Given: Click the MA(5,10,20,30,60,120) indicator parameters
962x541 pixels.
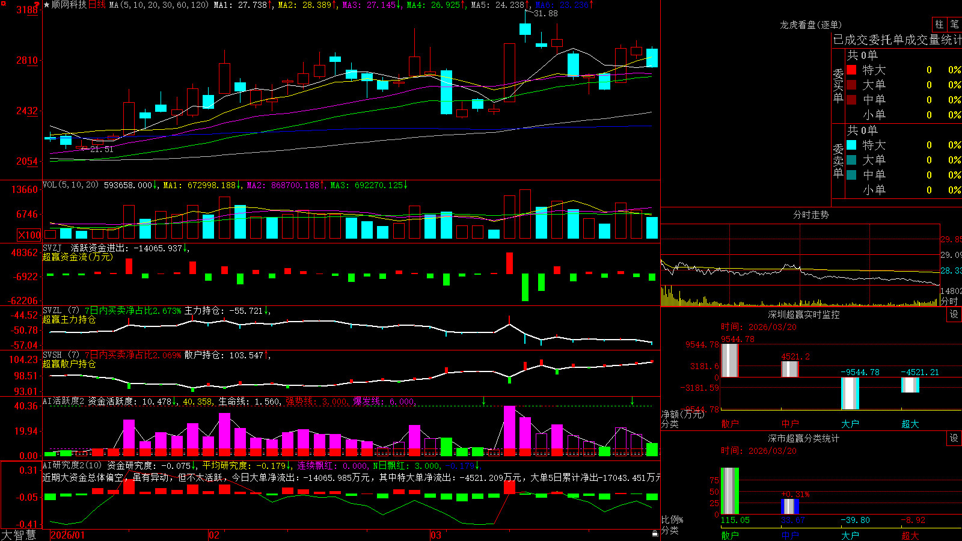Looking at the screenshot, I should point(159,5).
